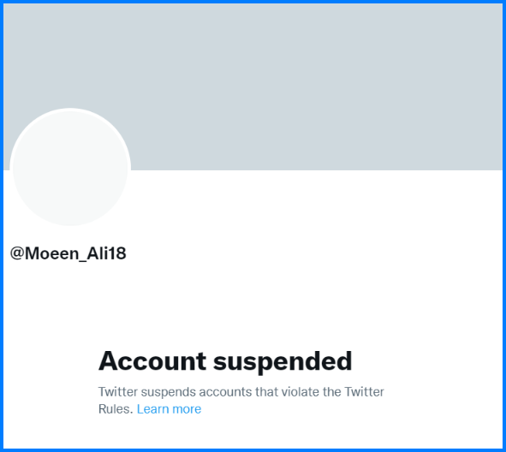The image size is (506, 452).
Task: Click the empty banner area above the avatar
Action: click(70, 55)
